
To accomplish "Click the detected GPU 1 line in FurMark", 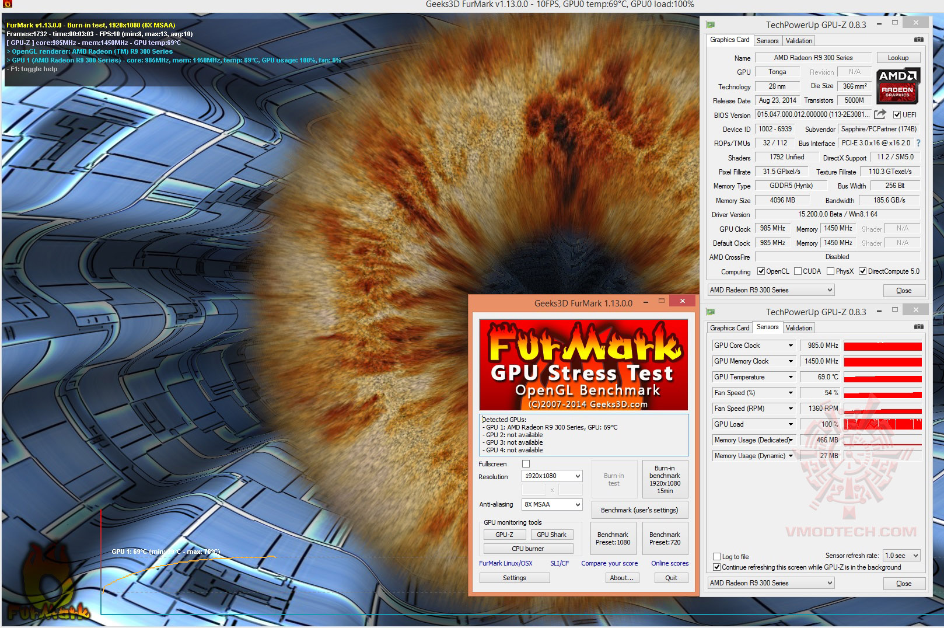I will (x=550, y=427).
